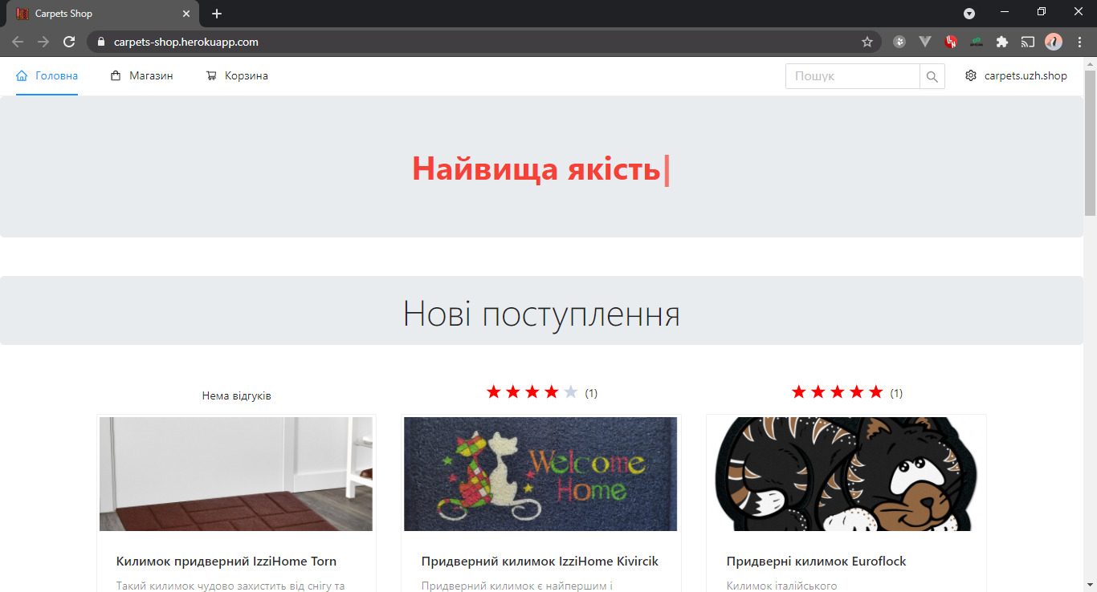Click the (1) review count above Euroflock
1097x592 pixels.
click(896, 393)
